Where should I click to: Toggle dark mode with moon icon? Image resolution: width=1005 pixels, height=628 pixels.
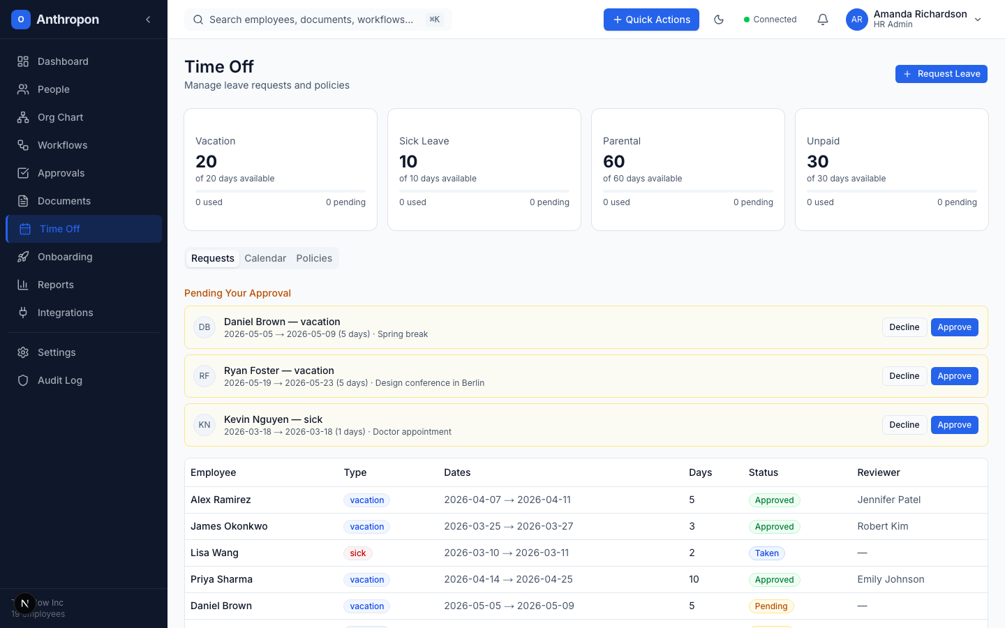719,20
